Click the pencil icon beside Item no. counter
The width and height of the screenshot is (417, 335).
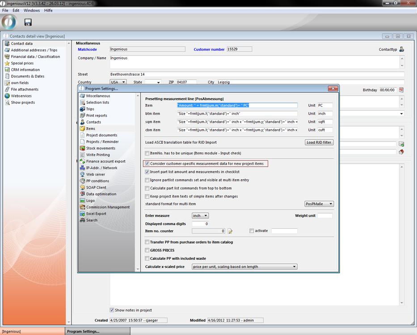(x=230, y=231)
